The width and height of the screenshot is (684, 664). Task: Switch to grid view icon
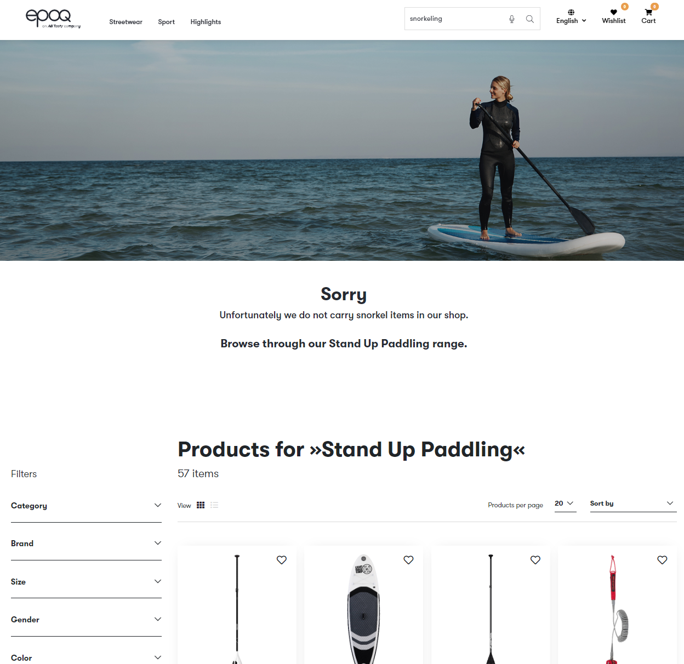click(201, 505)
